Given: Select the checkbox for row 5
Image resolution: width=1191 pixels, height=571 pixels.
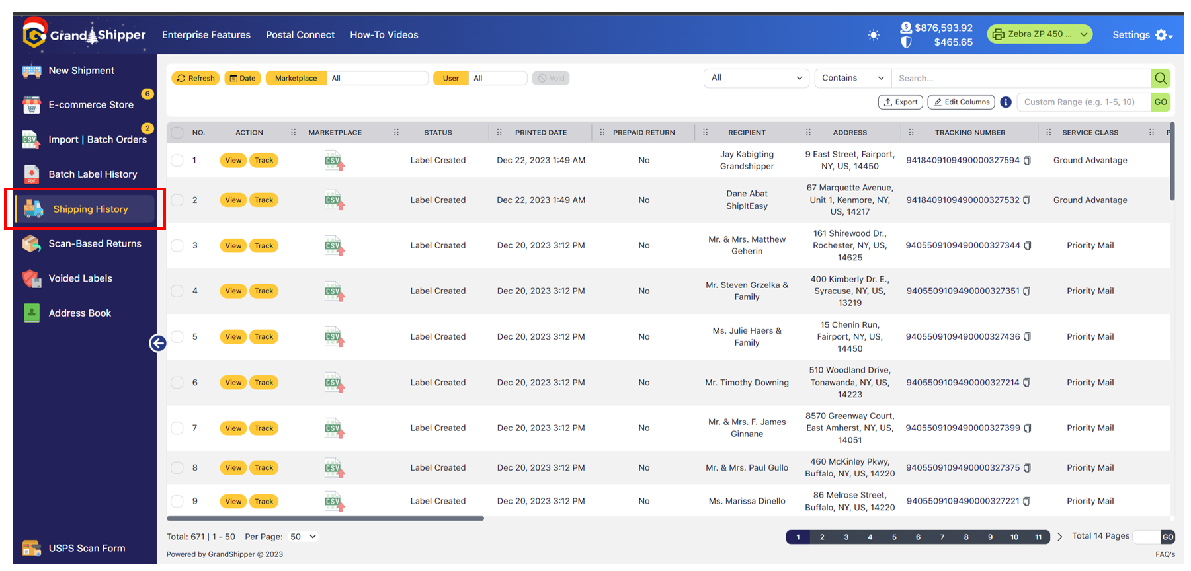Looking at the screenshot, I should coord(177,336).
